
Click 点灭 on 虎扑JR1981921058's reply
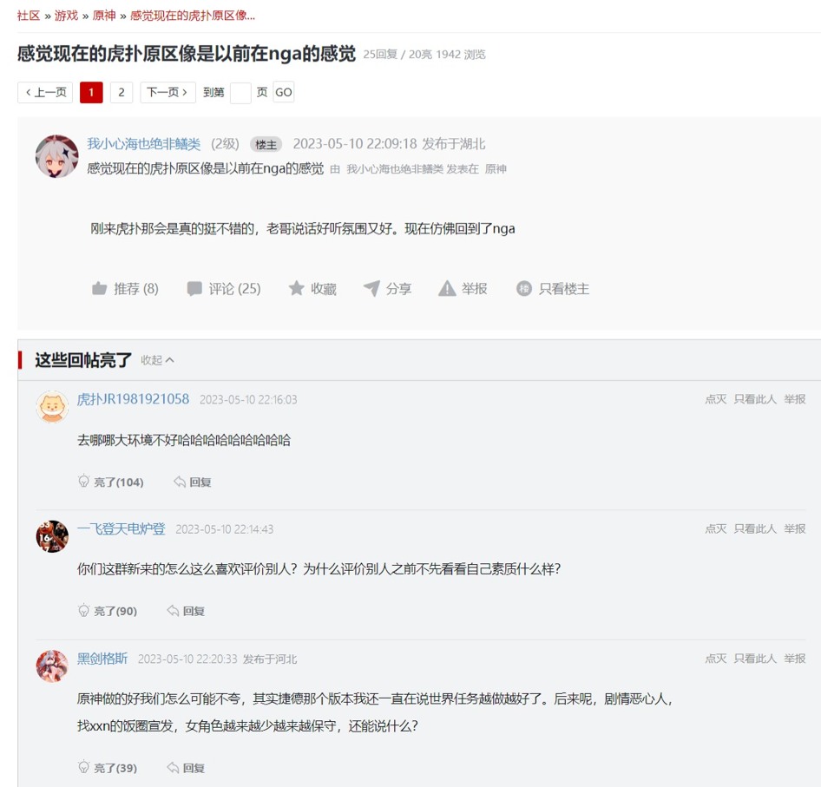click(x=716, y=399)
